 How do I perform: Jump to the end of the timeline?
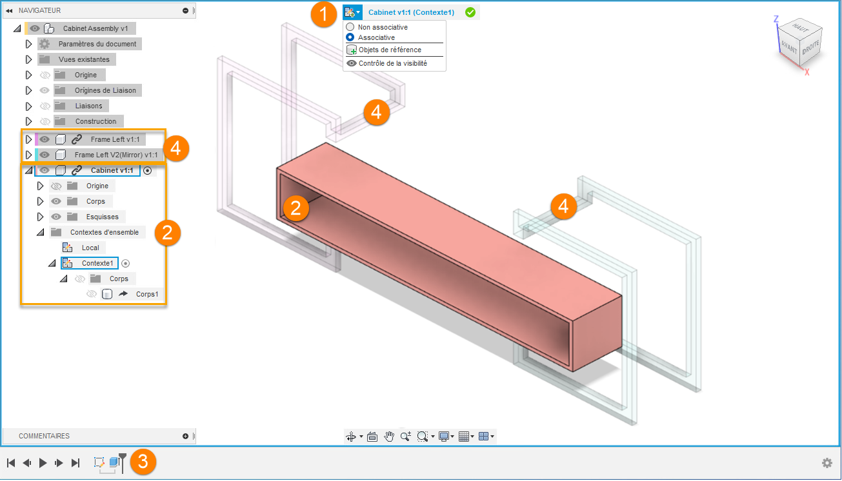(x=75, y=463)
